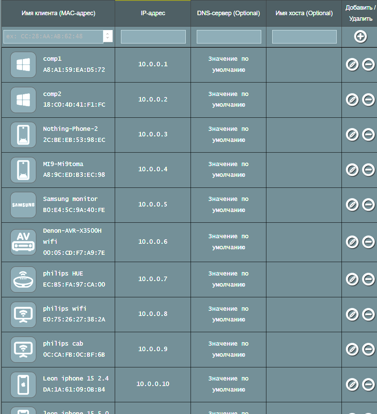This screenshot has height=414, width=377.
Task: Select IP address 10.0.0.1 cell
Action: [x=153, y=64]
